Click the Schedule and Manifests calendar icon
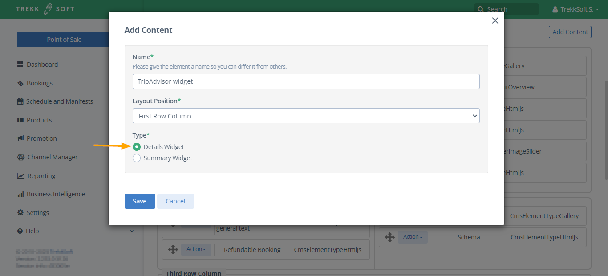This screenshot has width=608, height=276. coord(20,101)
